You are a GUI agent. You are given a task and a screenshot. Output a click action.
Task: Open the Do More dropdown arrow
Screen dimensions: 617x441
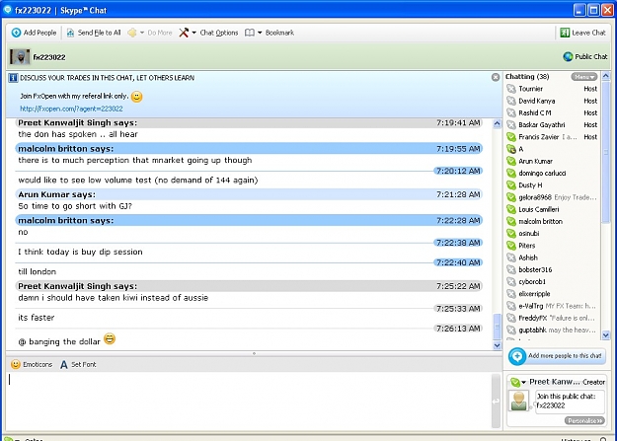[142, 33]
